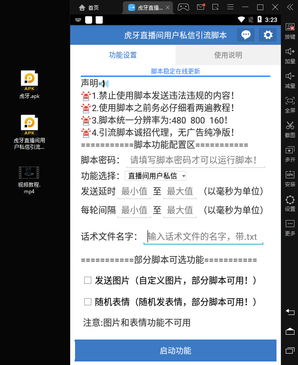The image size is (298, 365).
Task: Open settings gear in blue header
Action: [x=268, y=35]
